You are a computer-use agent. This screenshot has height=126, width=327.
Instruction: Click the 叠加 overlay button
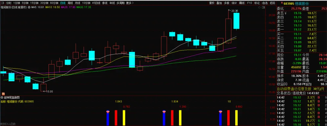pos(219,3)
